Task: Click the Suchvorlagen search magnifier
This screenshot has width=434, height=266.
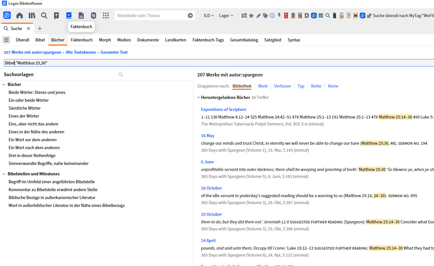Action: 120,75
